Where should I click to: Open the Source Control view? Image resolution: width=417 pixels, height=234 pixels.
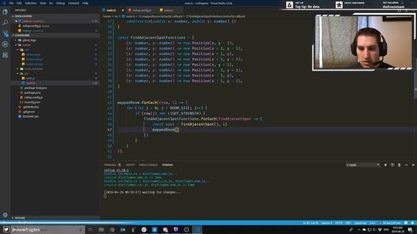pyautogui.click(x=5, y=33)
